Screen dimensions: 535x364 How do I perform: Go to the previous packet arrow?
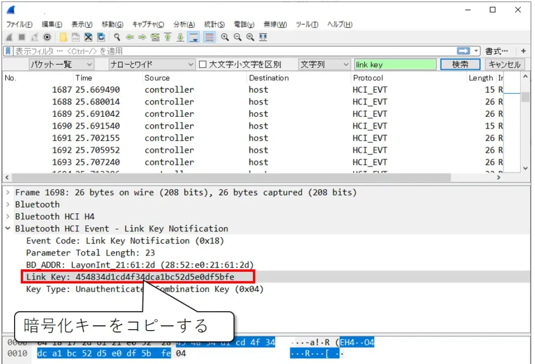(129, 37)
